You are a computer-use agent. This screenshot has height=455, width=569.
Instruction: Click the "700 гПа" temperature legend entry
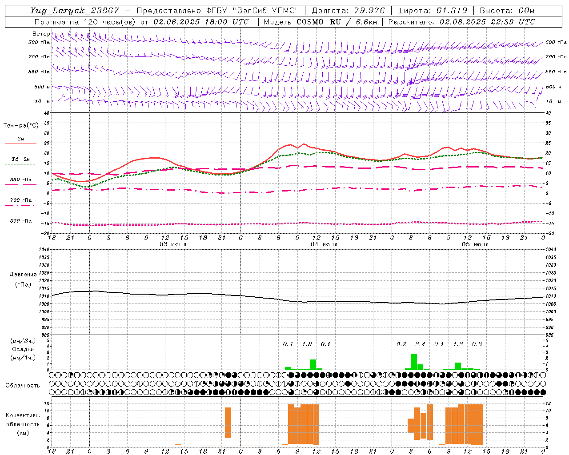[x=21, y=200]
